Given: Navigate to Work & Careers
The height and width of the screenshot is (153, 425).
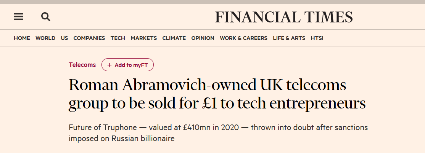Looking at the screenshot, I should (243, 38).
